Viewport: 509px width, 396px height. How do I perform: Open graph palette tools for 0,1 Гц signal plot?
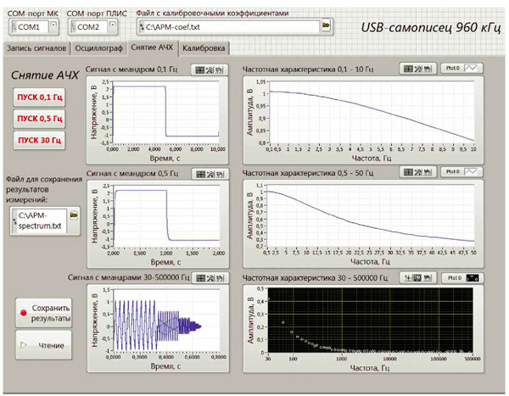click(207, 70)
